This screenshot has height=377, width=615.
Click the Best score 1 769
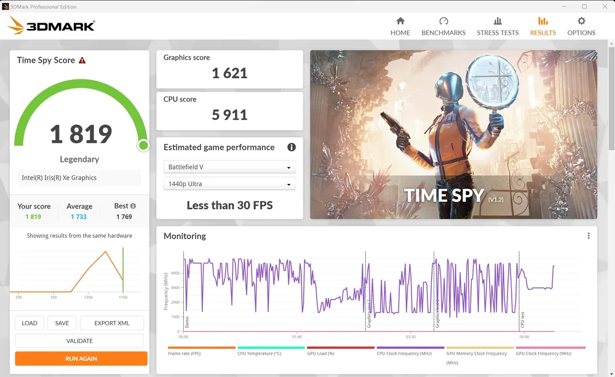[124, 216]
